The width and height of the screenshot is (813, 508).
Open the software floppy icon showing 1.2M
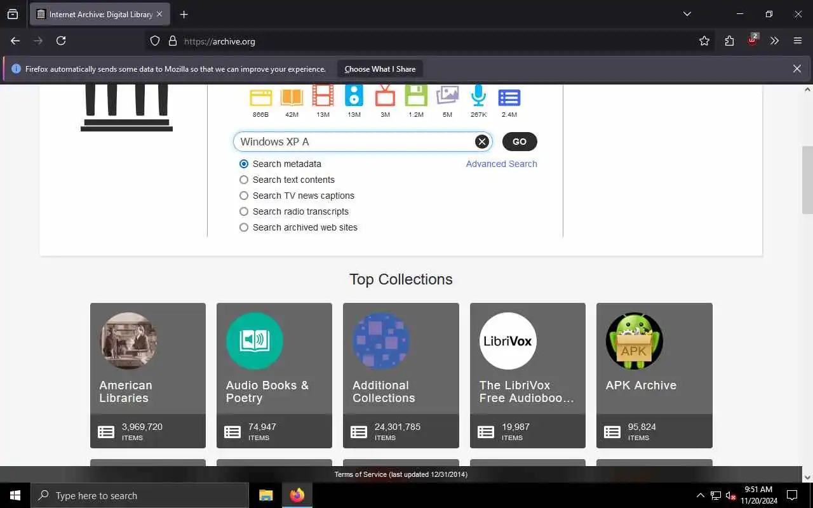[x=416, y=96]
